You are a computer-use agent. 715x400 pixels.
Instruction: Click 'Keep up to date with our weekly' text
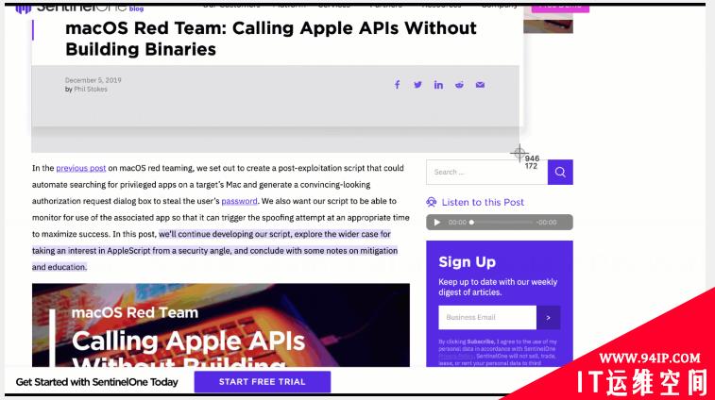[498, 282]
